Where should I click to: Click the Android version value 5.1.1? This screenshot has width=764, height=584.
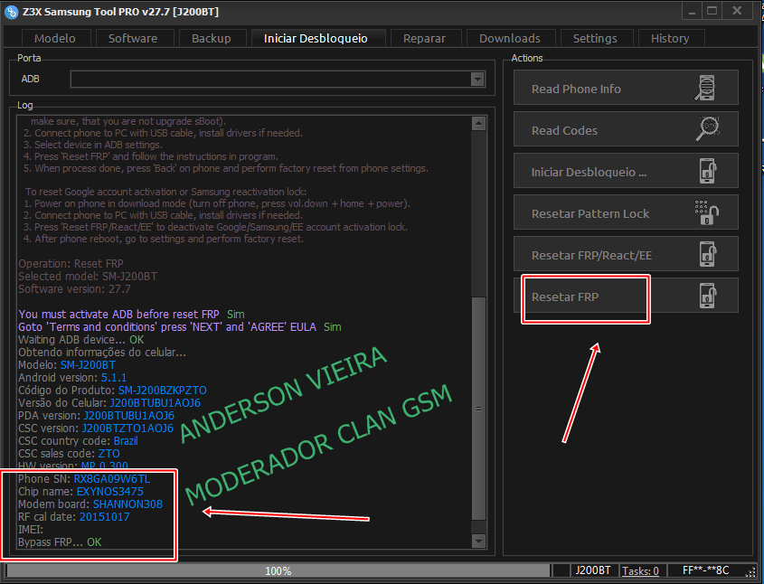point(114,378)
